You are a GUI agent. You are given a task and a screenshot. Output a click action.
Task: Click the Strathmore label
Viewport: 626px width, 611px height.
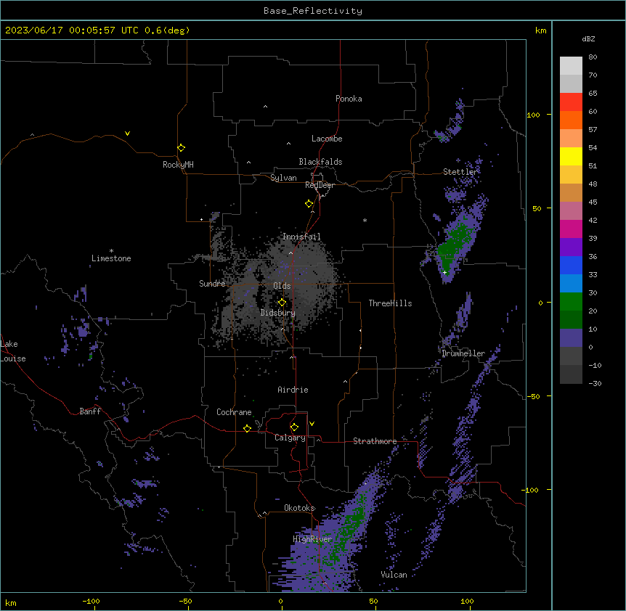pyautogui.click(x=375, y=441)
